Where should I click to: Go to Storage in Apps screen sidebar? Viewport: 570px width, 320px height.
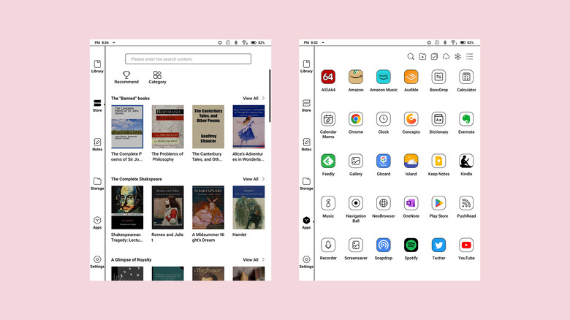click(306, 184)
